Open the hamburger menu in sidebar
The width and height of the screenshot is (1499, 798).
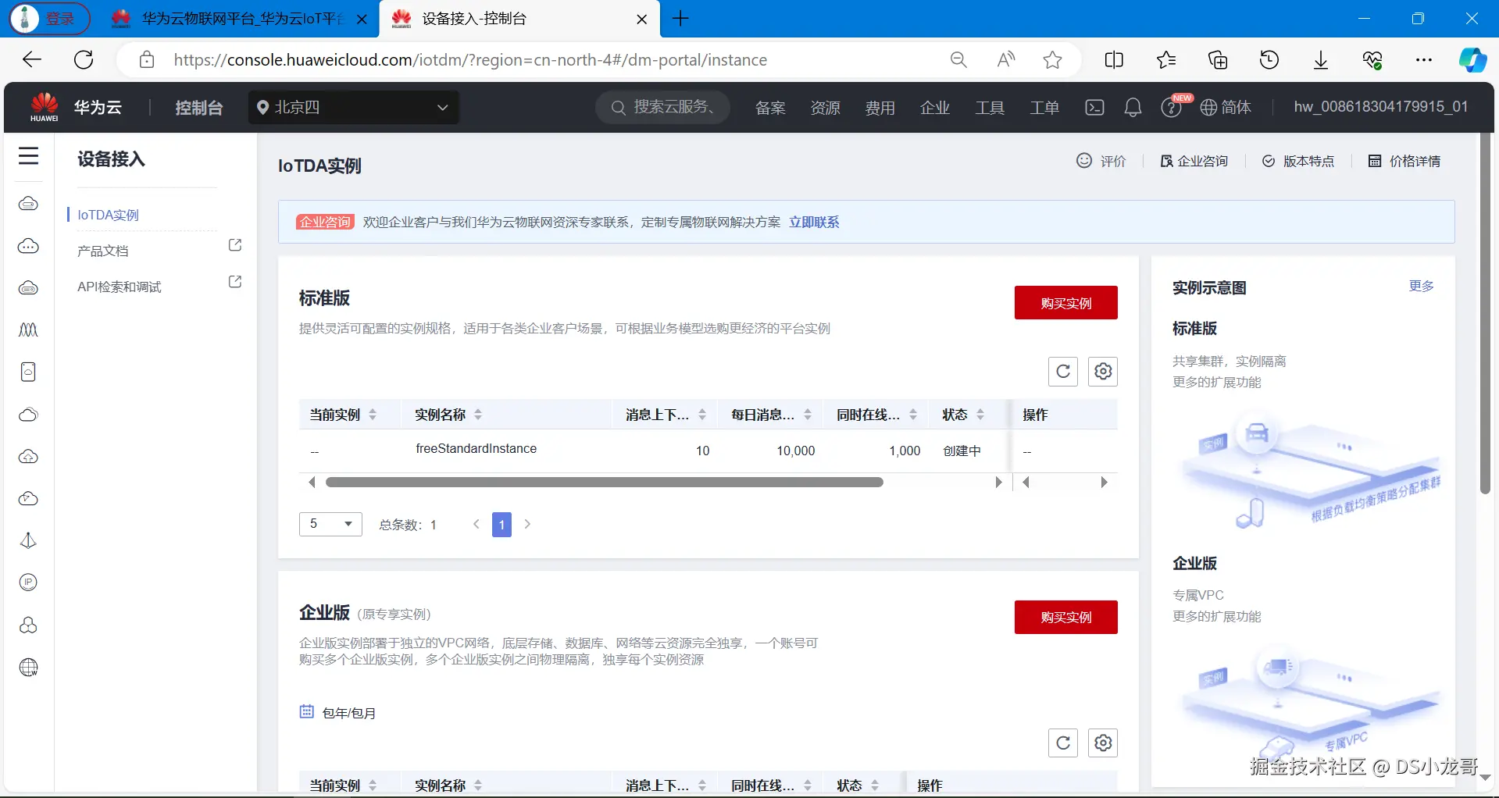[28, 156]
